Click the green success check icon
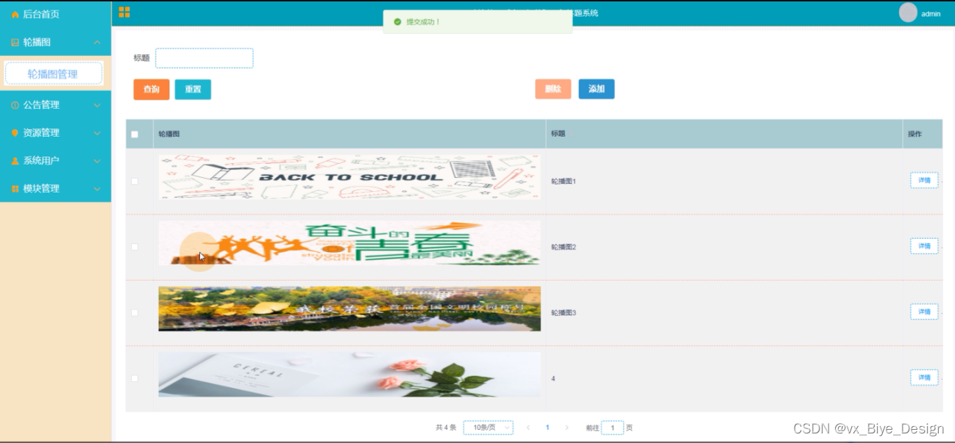Image resolution: width=955 pixels, height=443 pixels. [x=397, y=22]
